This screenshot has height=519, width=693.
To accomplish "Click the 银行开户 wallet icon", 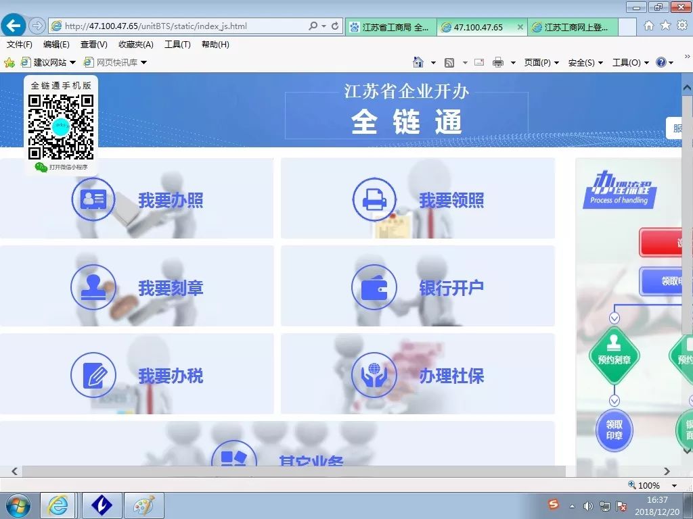I will point(374,287).
